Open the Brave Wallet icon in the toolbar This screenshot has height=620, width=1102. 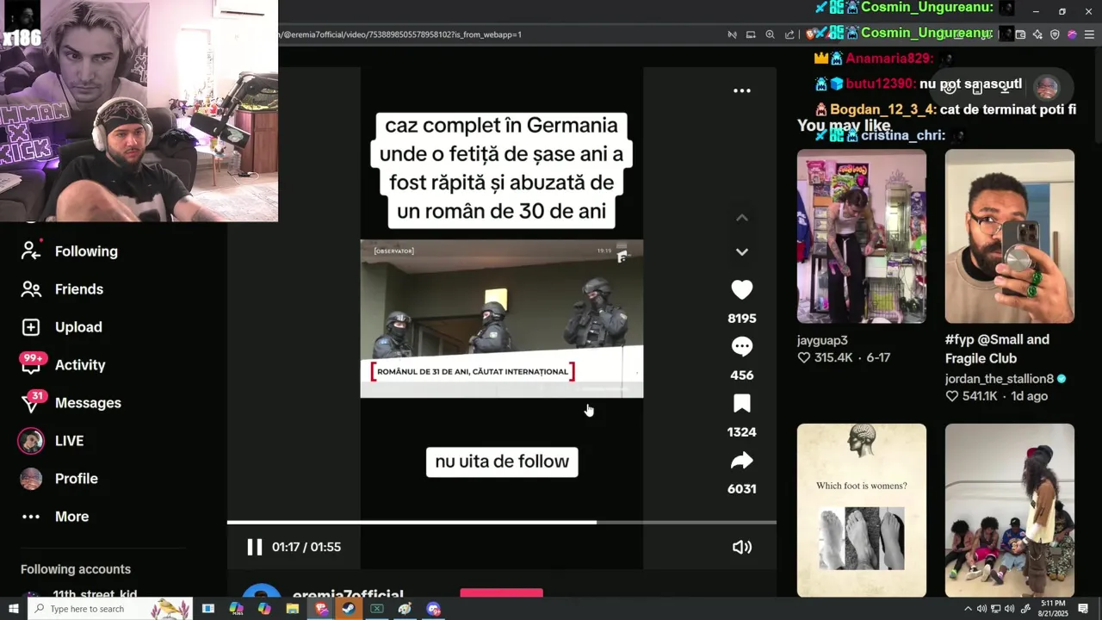coord(1020,34)
